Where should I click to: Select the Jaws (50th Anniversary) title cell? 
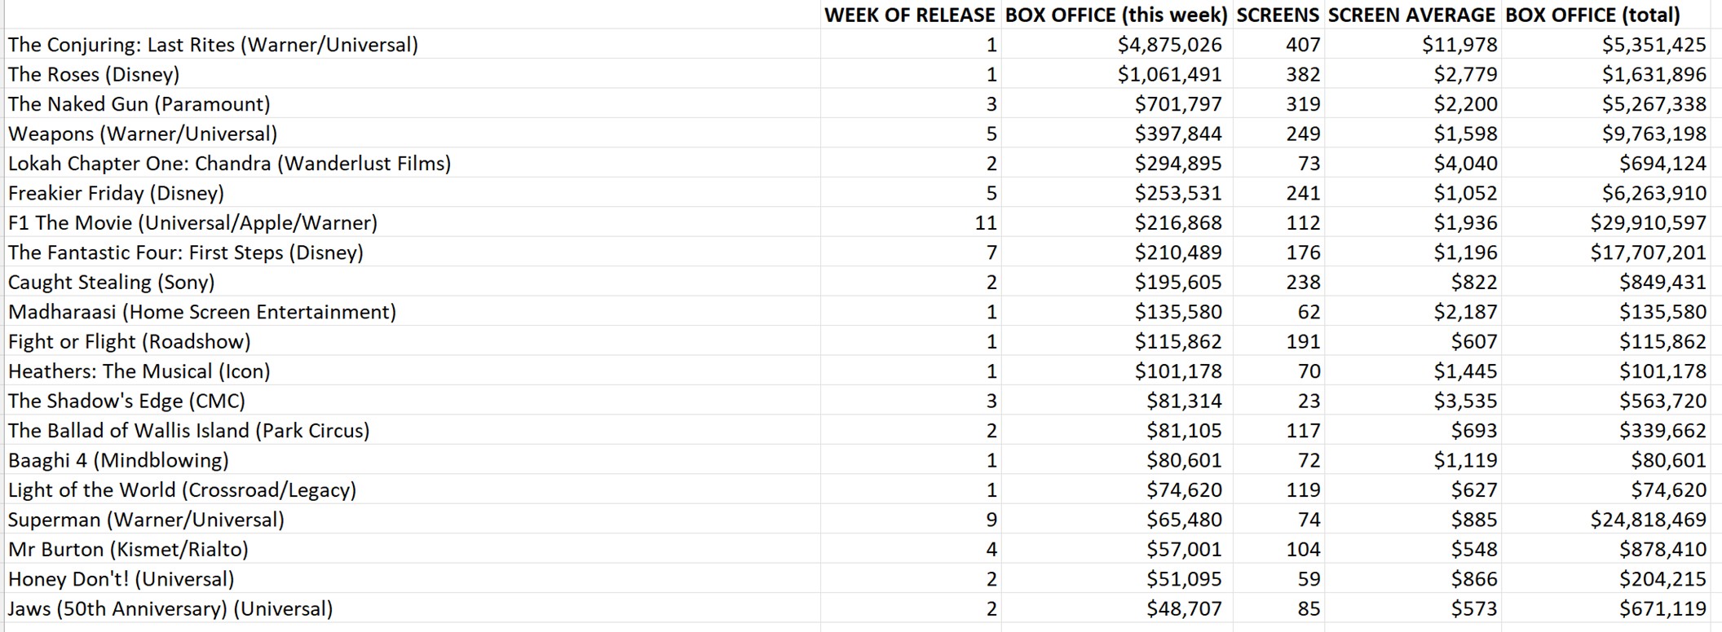(170, 608)
